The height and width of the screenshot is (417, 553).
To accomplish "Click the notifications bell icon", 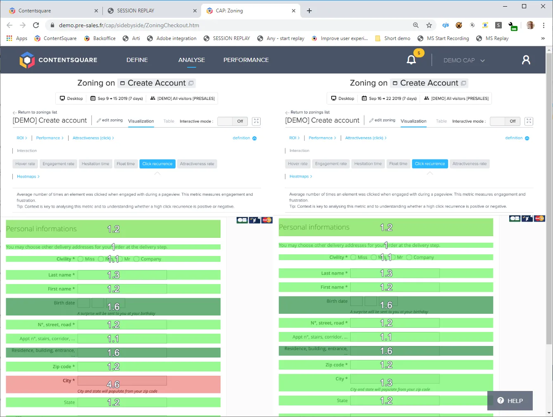I will pyautogui.click(x=411, y=60).
